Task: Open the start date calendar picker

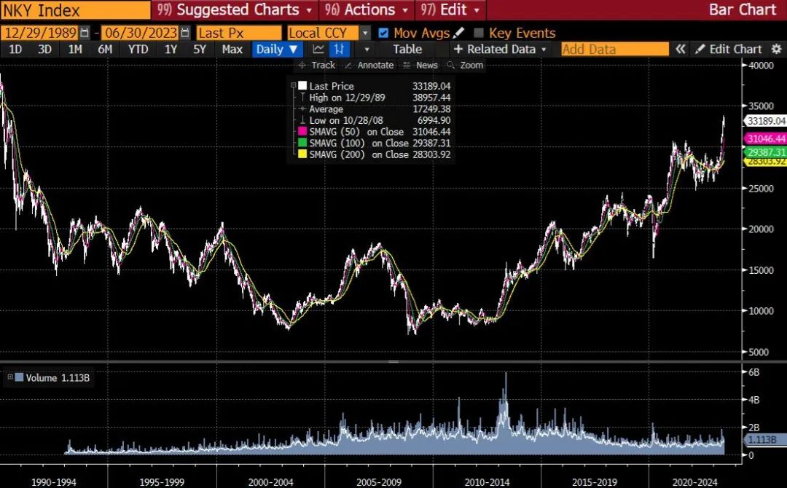Action: pos(85,33)
